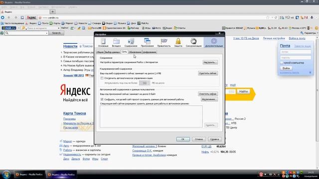This screenshot has width=319, height=179.
Task: Confirm settings with the OK button
Action: pyautogui.click(x=183, y=139)
